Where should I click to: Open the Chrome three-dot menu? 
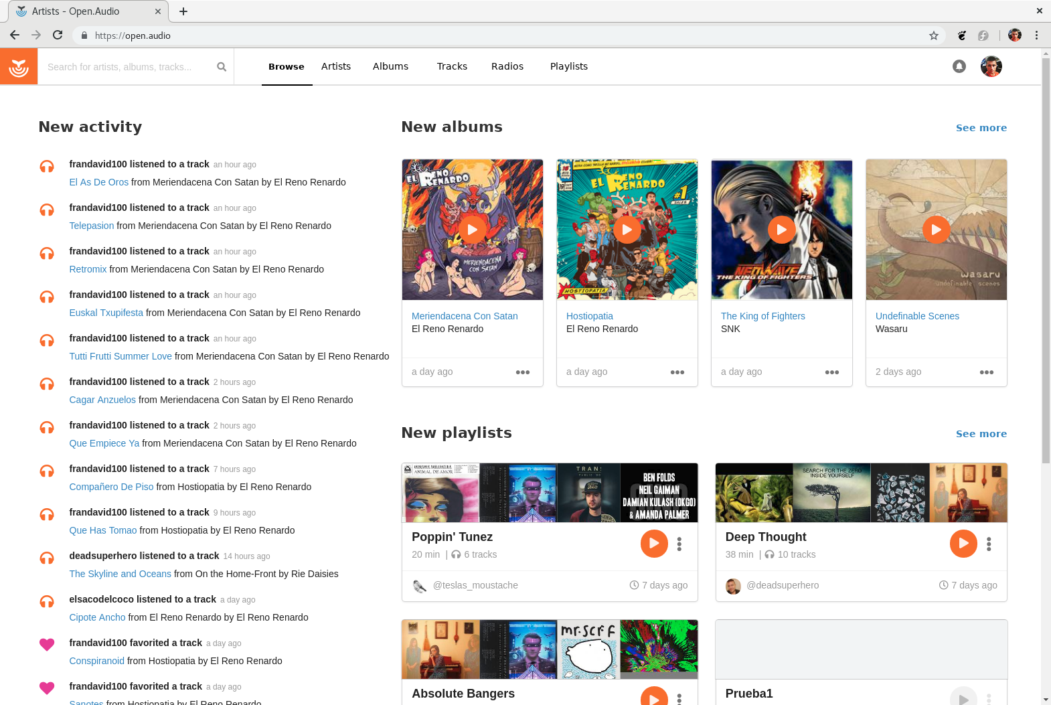click(1036, 35)
